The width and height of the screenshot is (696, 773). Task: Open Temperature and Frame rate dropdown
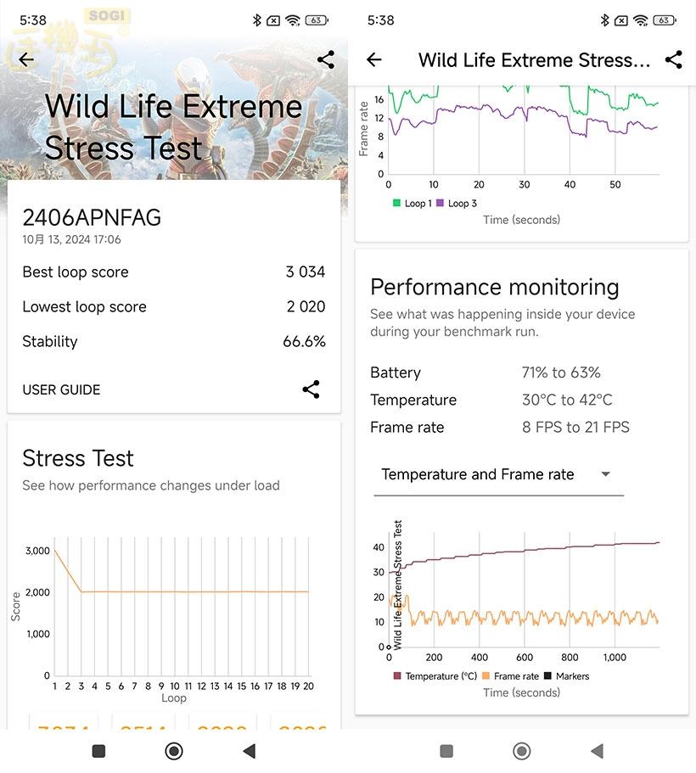tap(497, 474)
